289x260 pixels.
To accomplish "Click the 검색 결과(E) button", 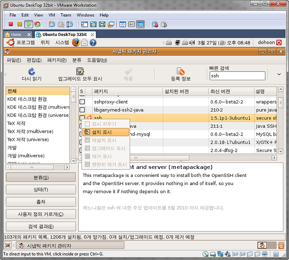I will 41,226.
